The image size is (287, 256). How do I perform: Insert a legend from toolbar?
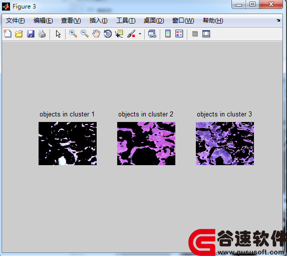tap(179, 34)
